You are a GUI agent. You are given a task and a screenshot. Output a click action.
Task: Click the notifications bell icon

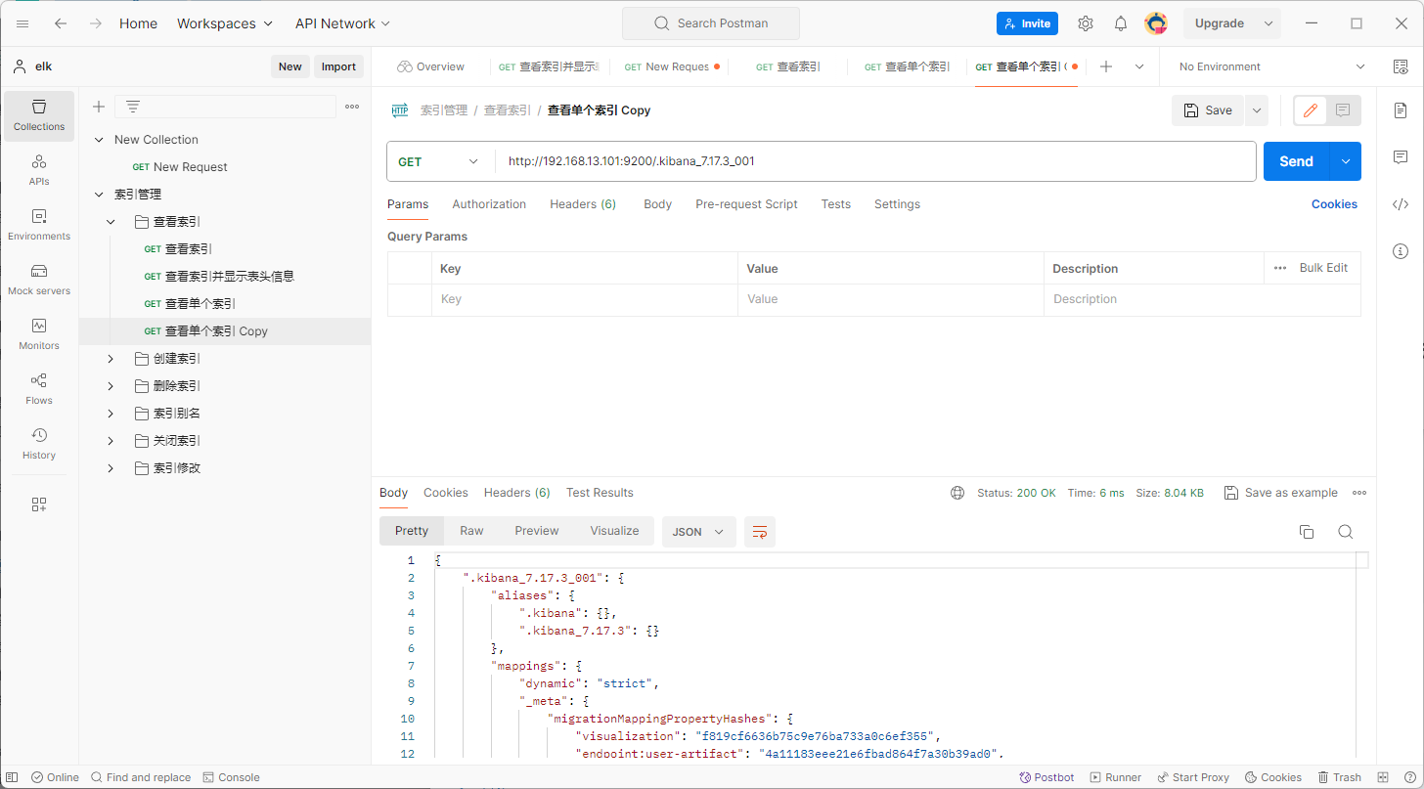pyautogui.click(x=1121, y=23)
